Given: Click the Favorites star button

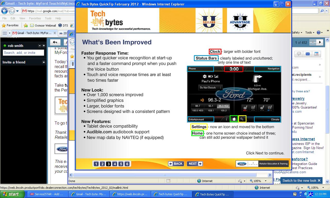Looking at the screenshot, I should (x=10, y=25).
